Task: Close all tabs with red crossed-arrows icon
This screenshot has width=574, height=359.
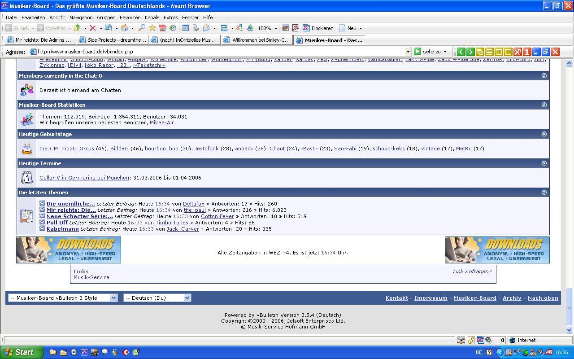Action: pos(517,52)
